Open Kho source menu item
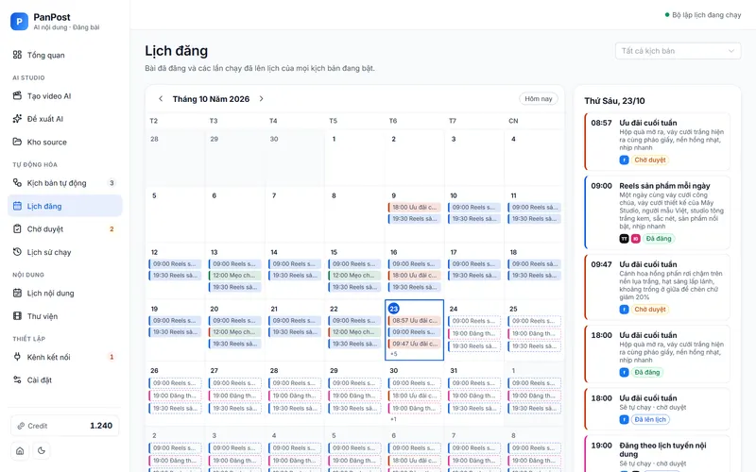Image resolution: width=756 pixels, height=472 pixels. click(65, 143)
